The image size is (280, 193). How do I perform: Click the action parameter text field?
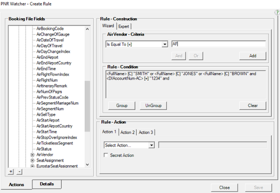click(x=212, y=145)
